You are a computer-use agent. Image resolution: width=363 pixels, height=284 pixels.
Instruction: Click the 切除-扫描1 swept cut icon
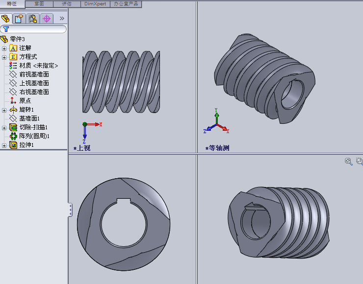[13, 127]
